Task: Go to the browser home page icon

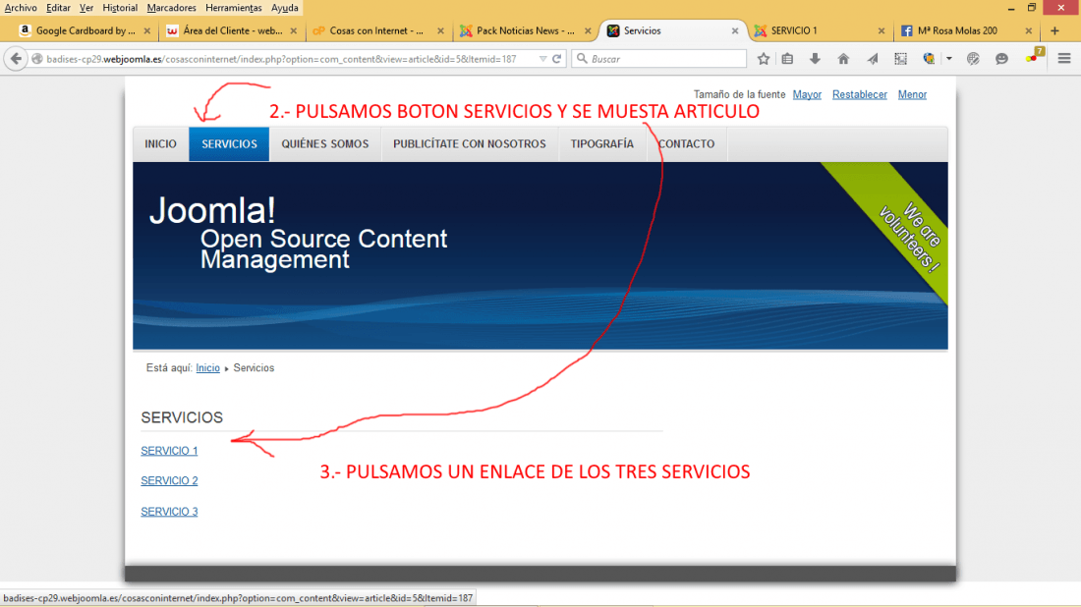Action: pyautogui.click(x=843, y=59)
